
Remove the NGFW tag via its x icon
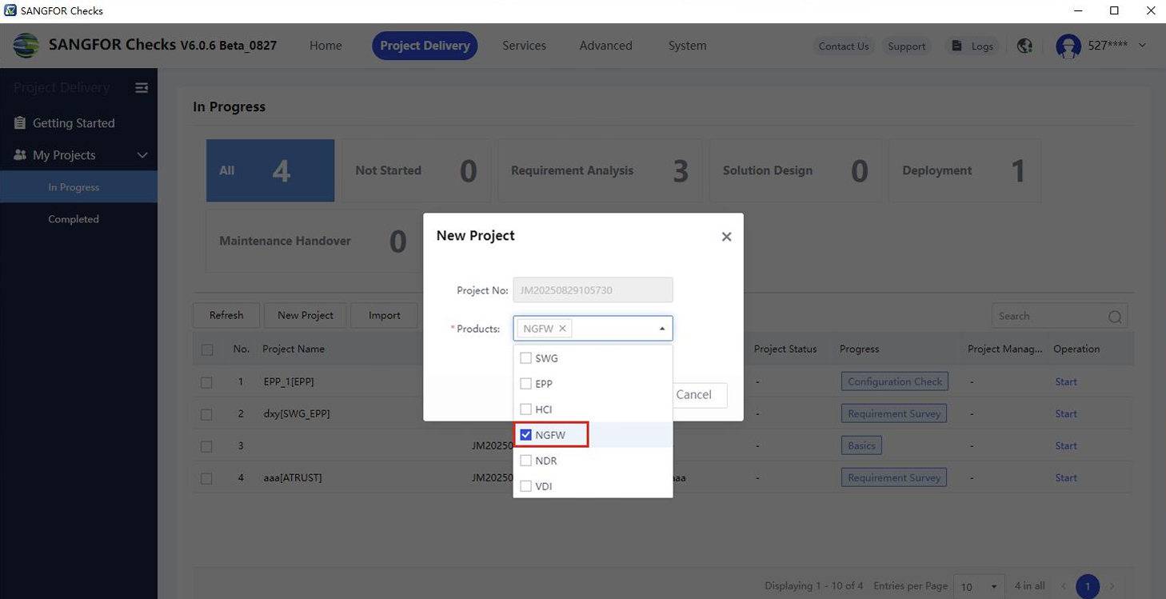tap(562, 328)
